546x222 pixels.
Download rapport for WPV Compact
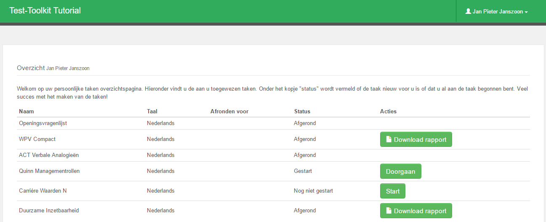click(x=416, y=139)
